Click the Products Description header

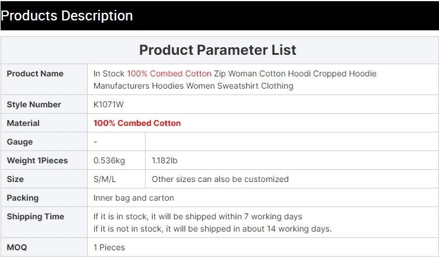(x=67, y=16)
